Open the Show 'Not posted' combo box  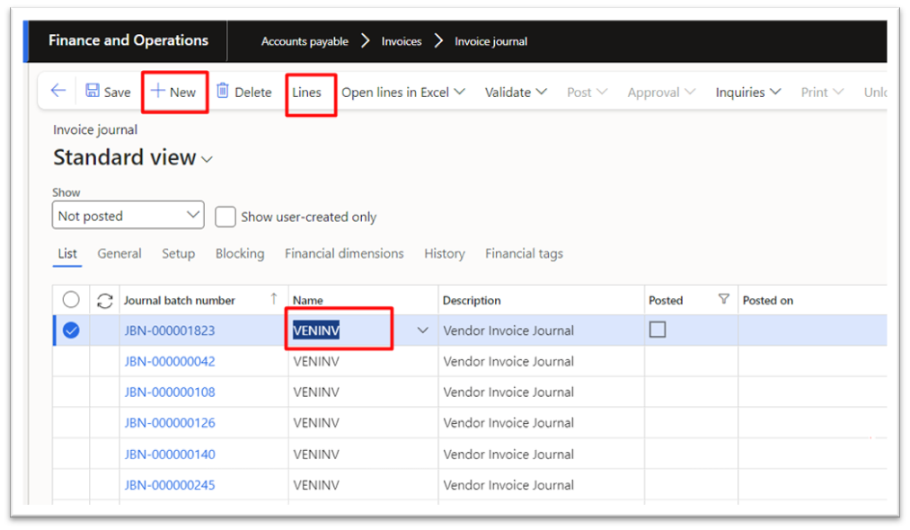click(x=128, y=216)
